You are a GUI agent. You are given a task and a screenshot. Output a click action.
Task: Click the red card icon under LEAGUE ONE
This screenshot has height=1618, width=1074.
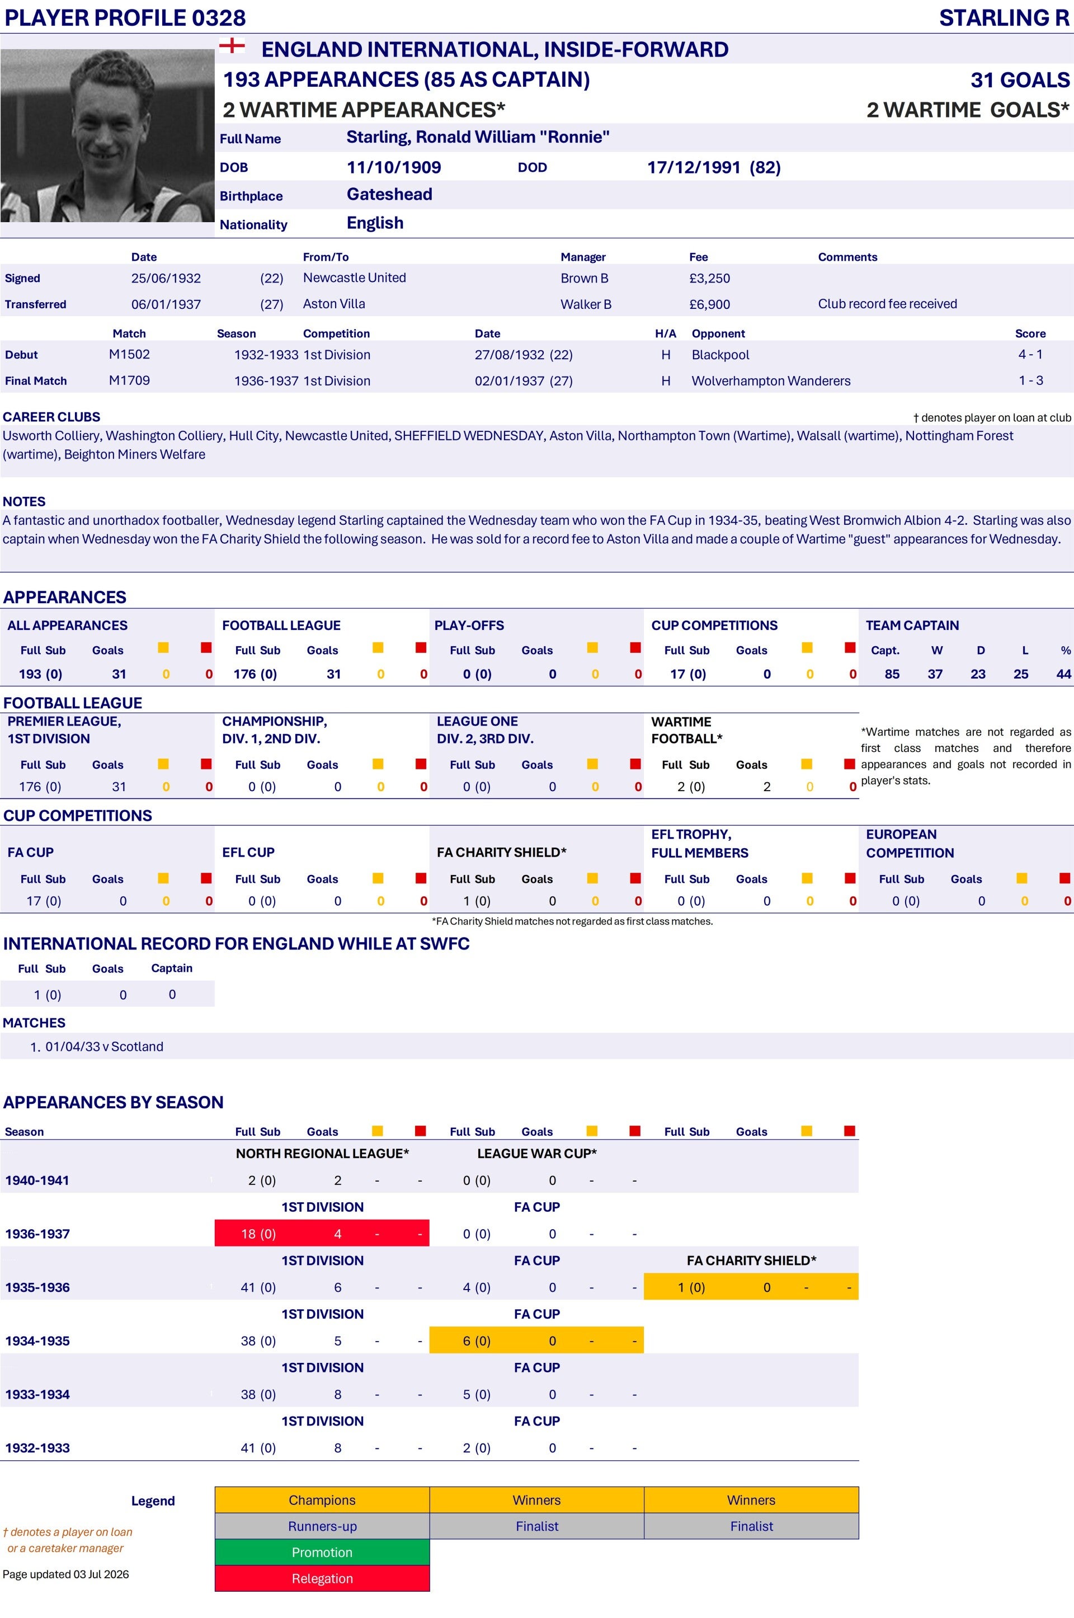(x=635, y=764)
